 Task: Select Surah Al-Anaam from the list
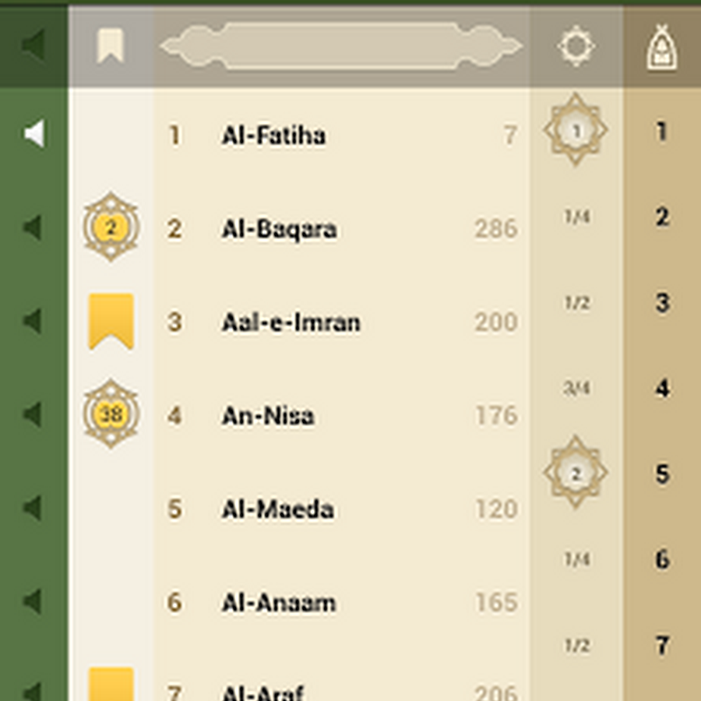[x=278, y=603]
